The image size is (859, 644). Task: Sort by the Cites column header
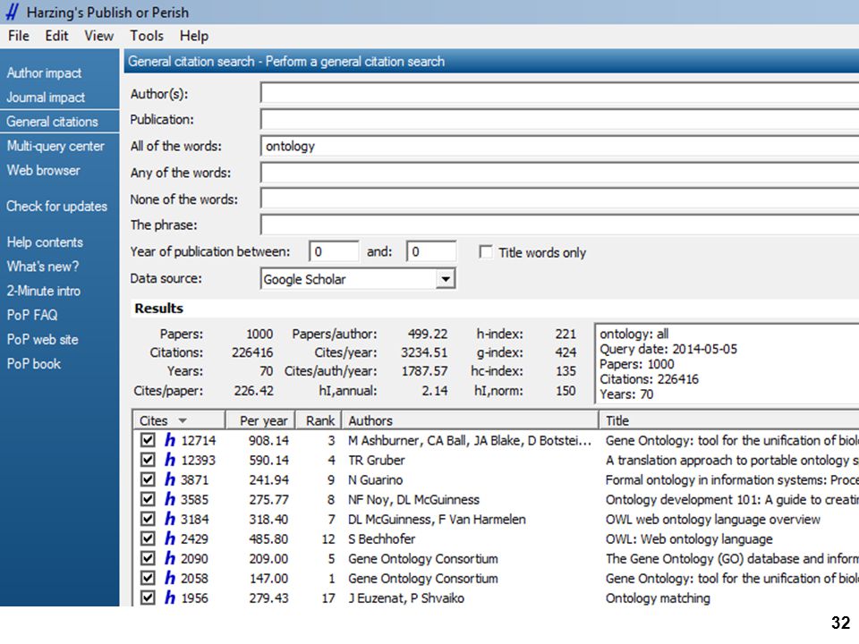coord(179,420)
